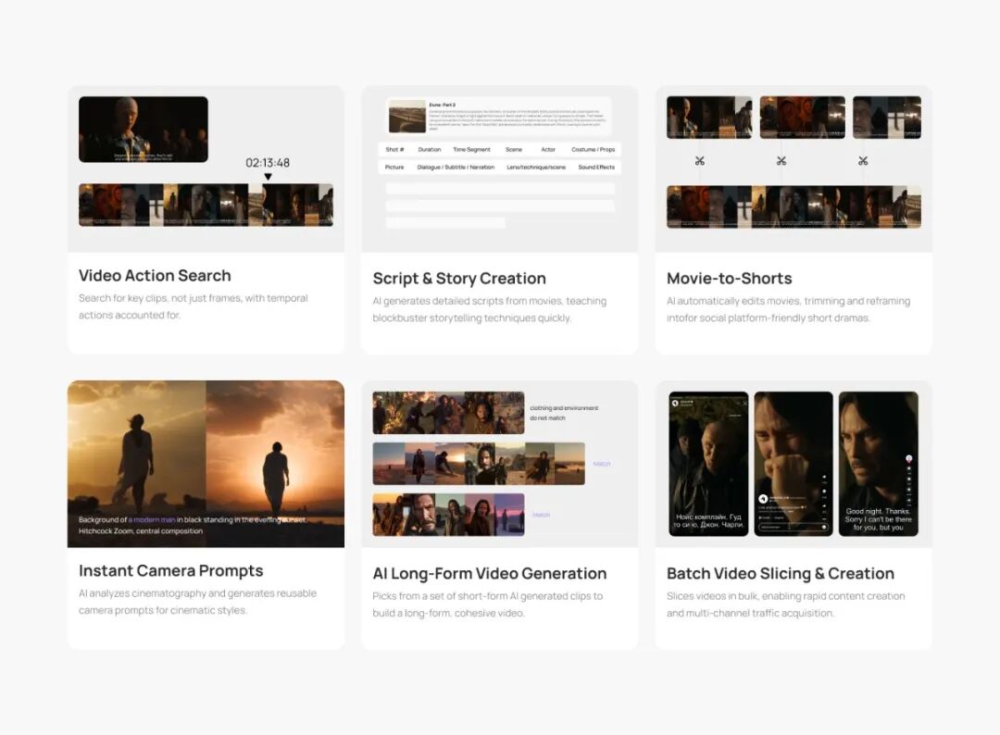Click 'Search for key clips' description text
Viewport: 1000px width, 735px height.
point(194,306)
